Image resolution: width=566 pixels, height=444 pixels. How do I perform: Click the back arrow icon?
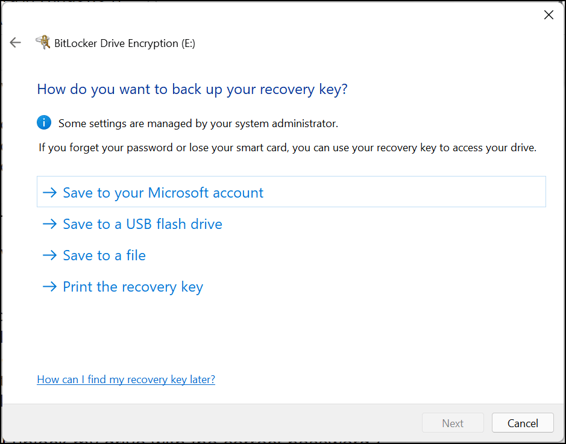[x=16, y=43]
